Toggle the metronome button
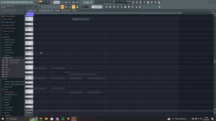Viewport: 216px width, 121px height. click(62, 2)
